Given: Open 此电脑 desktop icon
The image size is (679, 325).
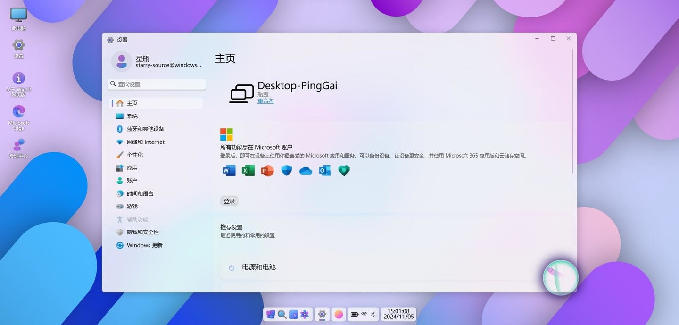Looking at the screenshot, I should [x=18, y=19].
